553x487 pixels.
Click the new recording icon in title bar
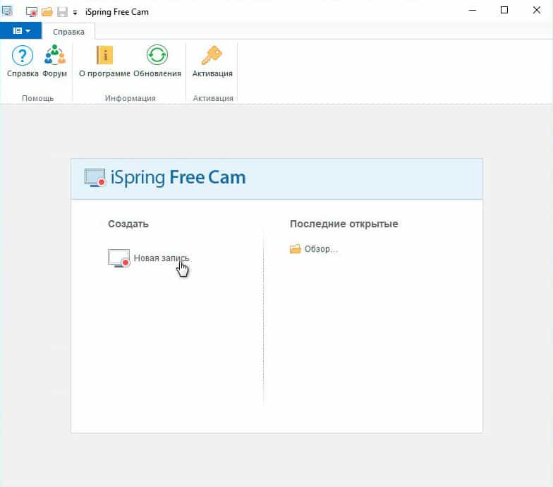[x=31, y=11]
